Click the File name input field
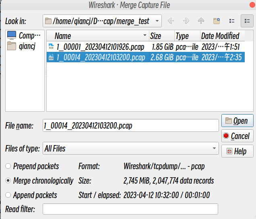The image size is (256, 219). coord(130,125)
